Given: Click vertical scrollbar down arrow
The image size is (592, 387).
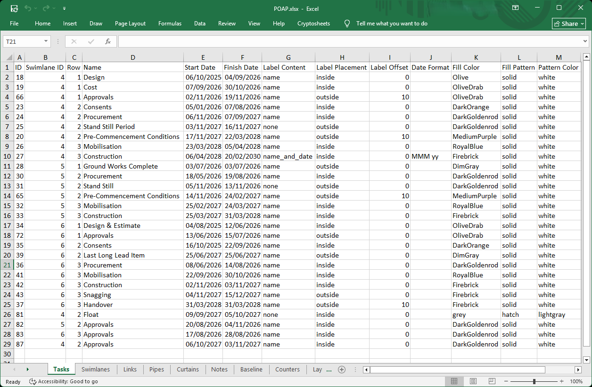Looking at the screenshot, I should (x=586, y=360).
